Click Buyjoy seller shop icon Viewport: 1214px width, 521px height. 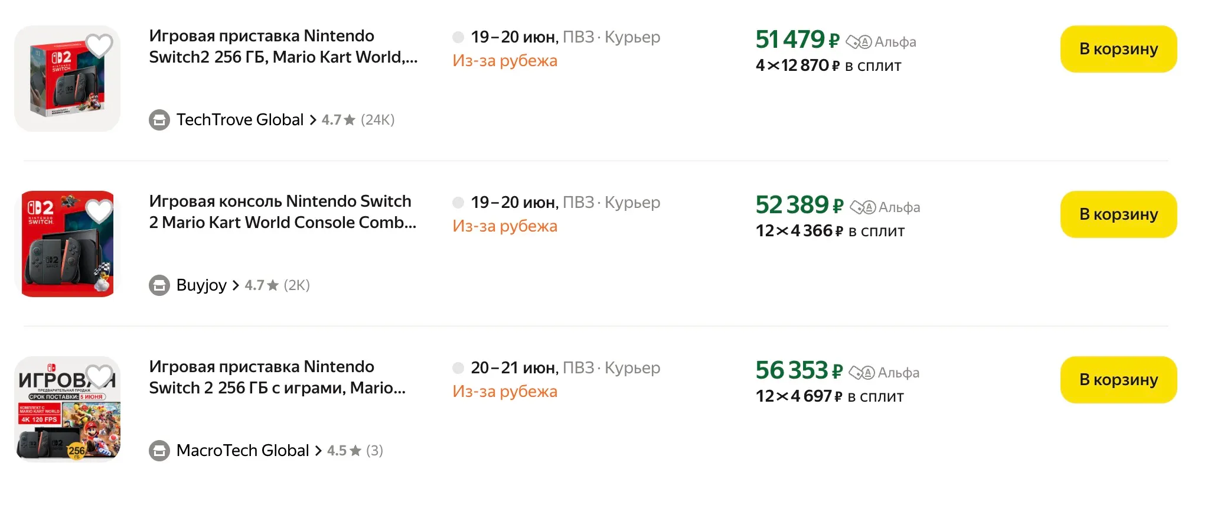pyautogui.click(x=159, y=285)
